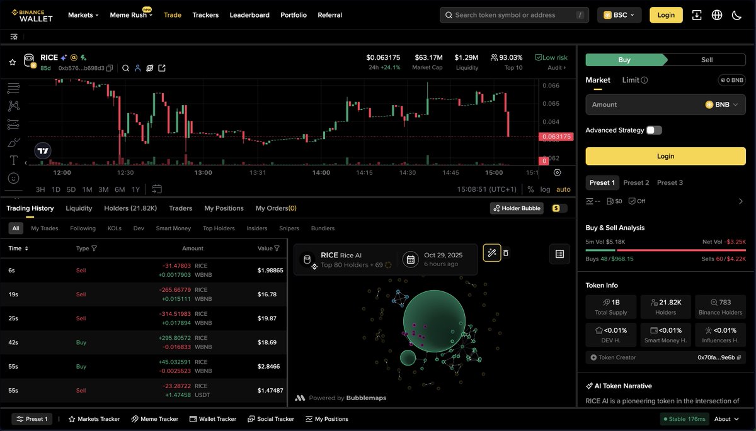The width and height of the screenshot is (756, 431).
Task: Select Preset 2
Action: [636, 182]
